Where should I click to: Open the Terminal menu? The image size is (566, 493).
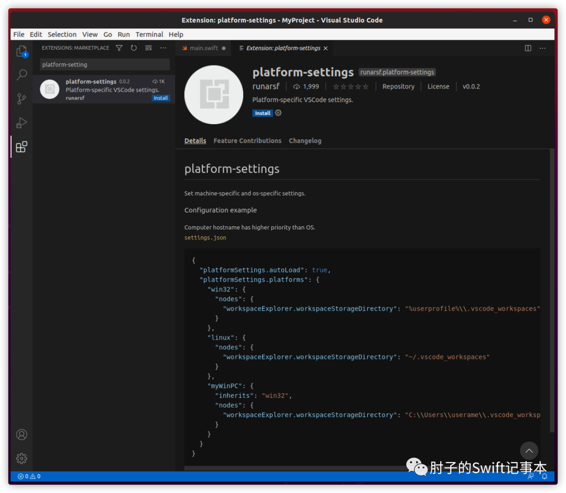[x=149, y=34]
